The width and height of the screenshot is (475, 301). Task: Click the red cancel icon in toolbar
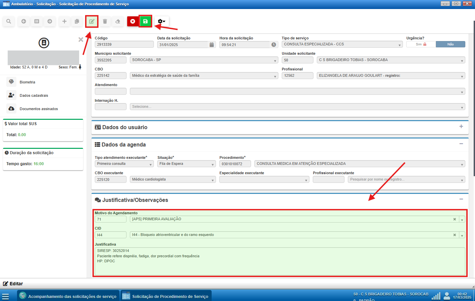(133, 21)
